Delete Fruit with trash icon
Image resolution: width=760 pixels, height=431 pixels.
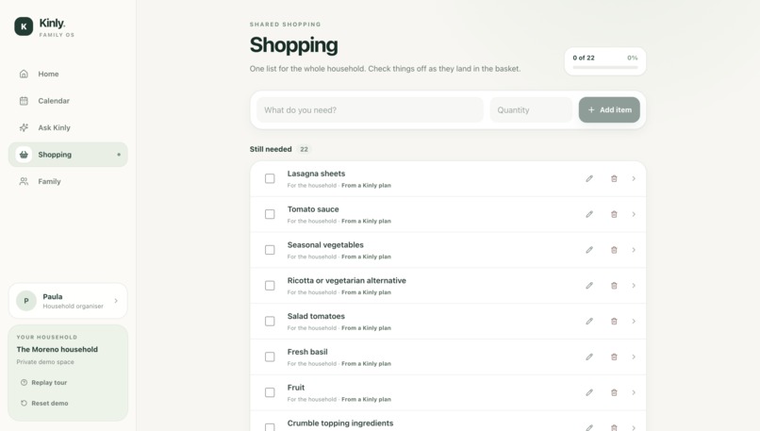(x=614, y=392)
